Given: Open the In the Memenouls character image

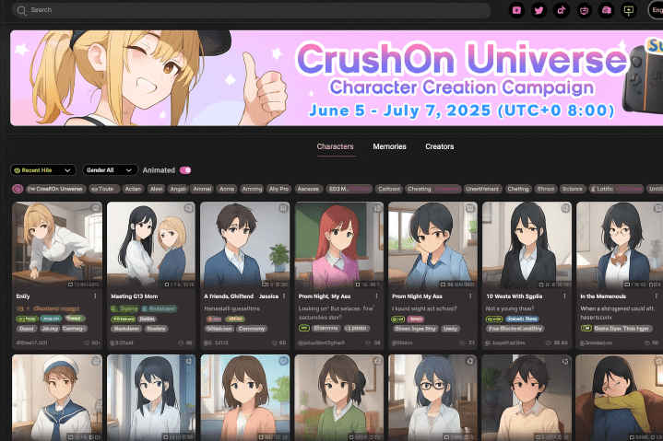Looking at the screenshot, I should point(620,245).
